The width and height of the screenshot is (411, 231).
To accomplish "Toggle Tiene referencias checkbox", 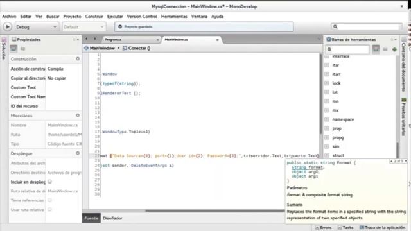I will pos(50,200).
